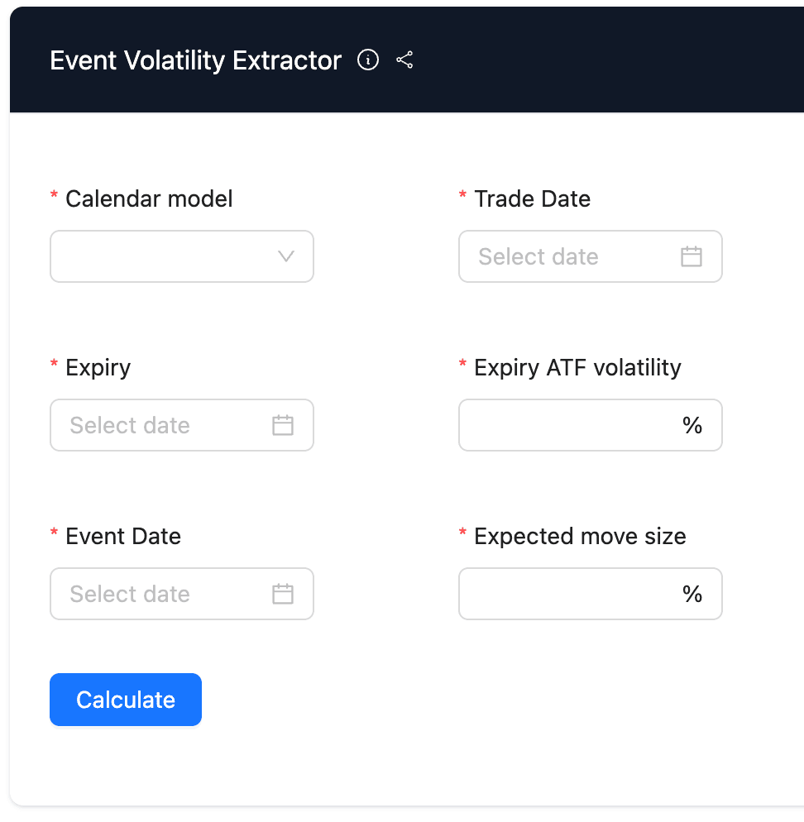804x822 pixels.
Task: Click the percent sign in Expiry ATF volatility
Action: 692,425
